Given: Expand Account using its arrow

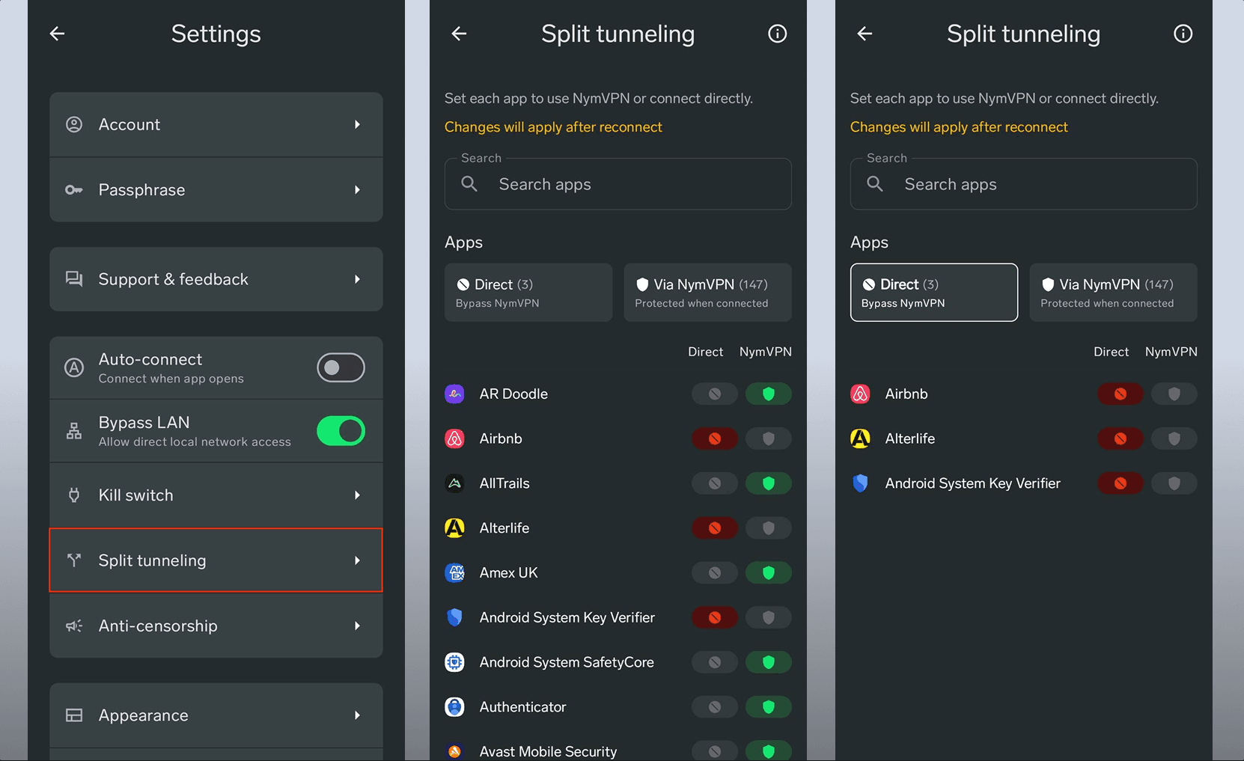Looking at the screenshot, I should click(357, 124).
